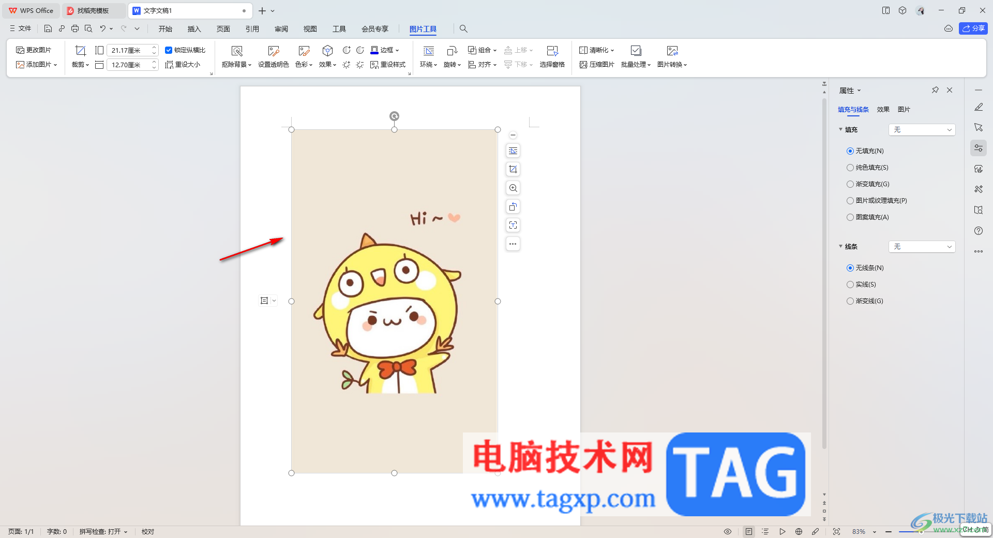Open the 环绕 text wrap icon
The height and width of the screenshot is (538, 993).
pyautogui.click(x=429, y=51)
